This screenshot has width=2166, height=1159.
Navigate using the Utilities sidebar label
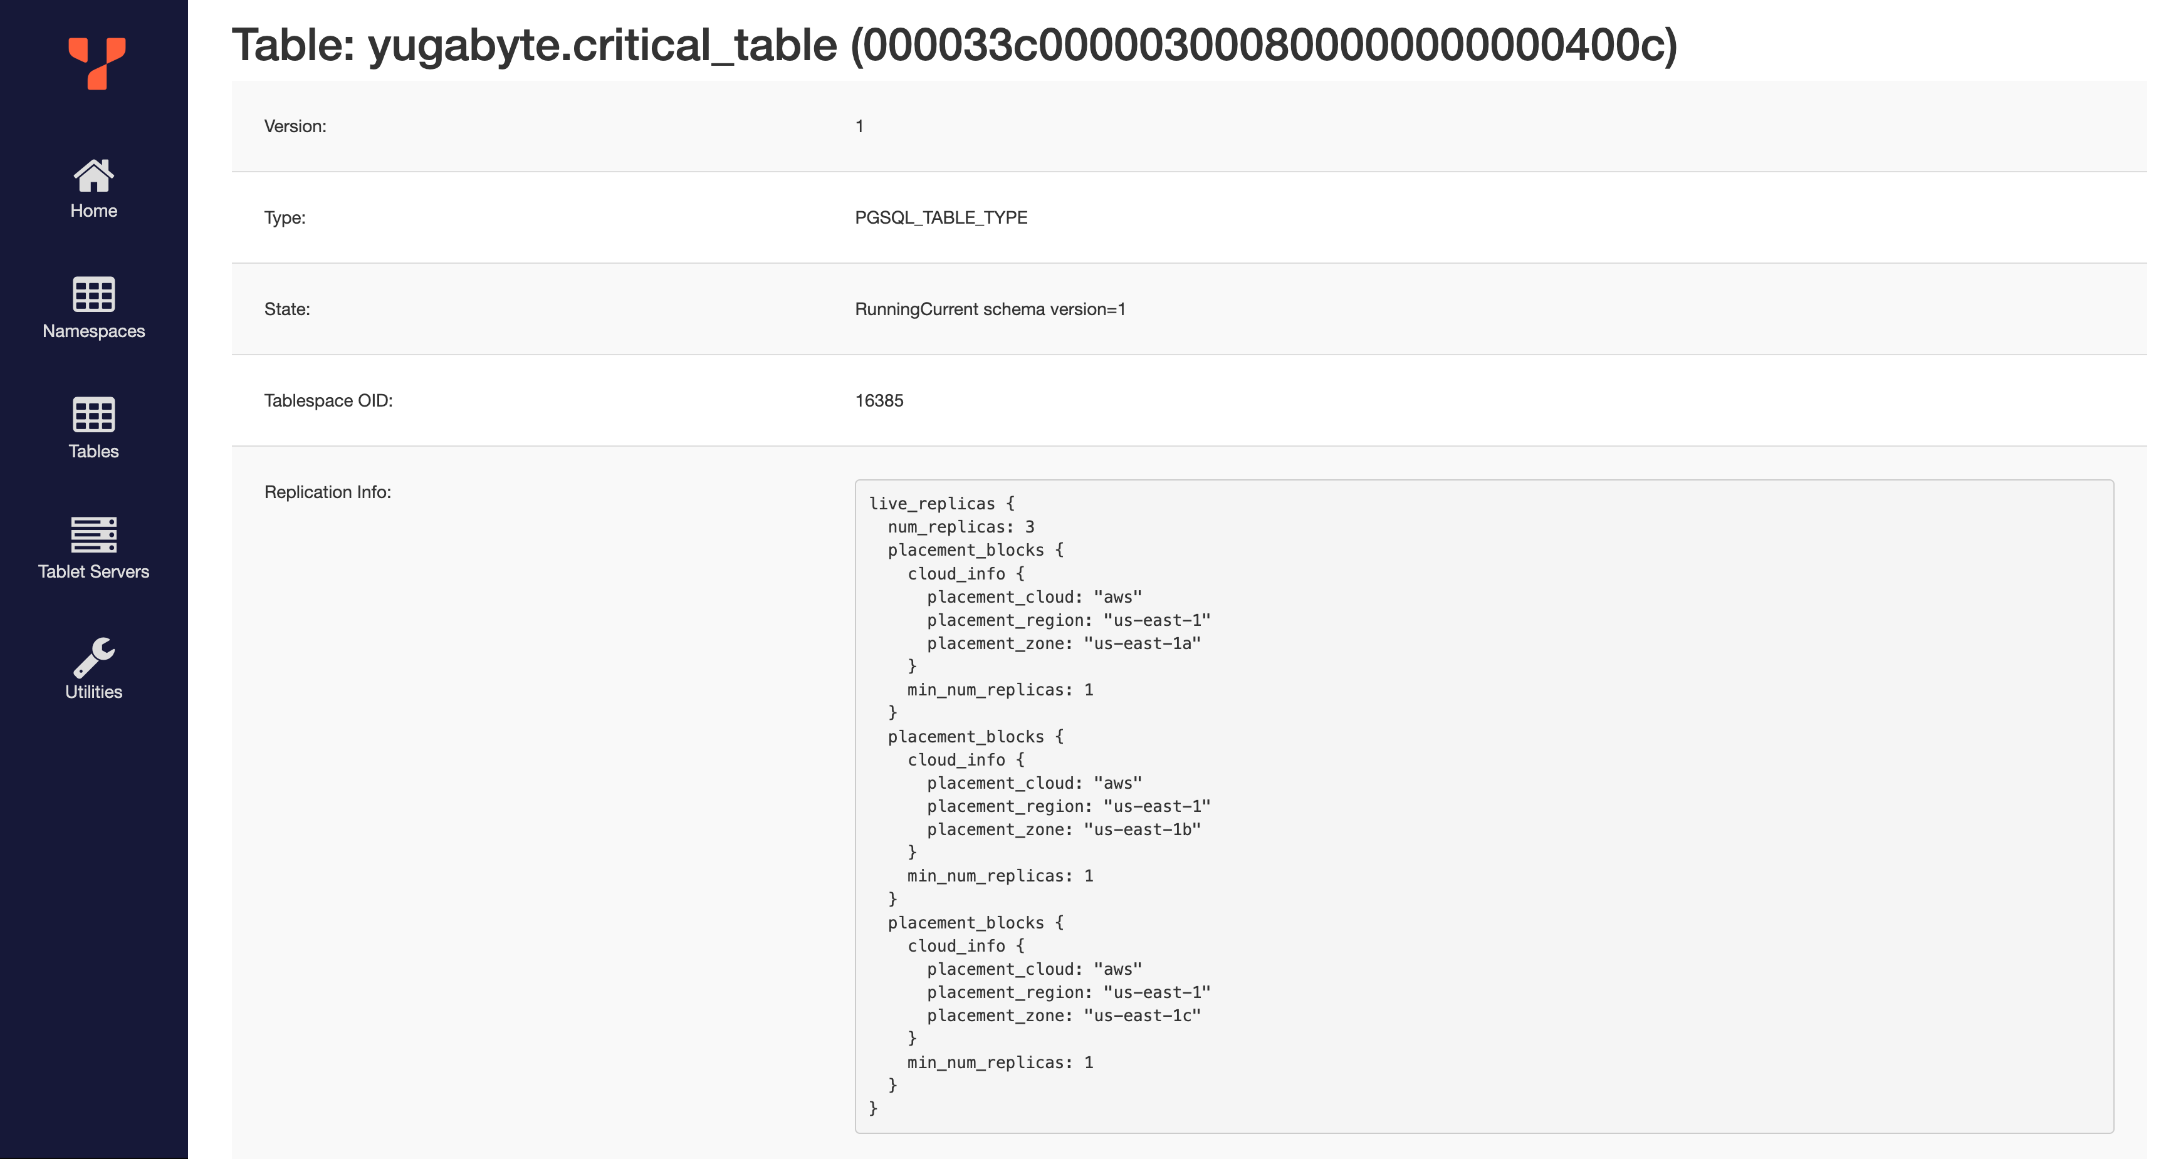pyautogui.click(x=93, y=691)
